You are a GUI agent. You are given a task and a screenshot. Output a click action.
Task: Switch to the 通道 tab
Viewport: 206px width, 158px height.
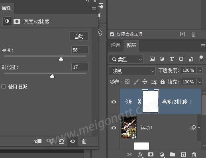pos(116,45)
